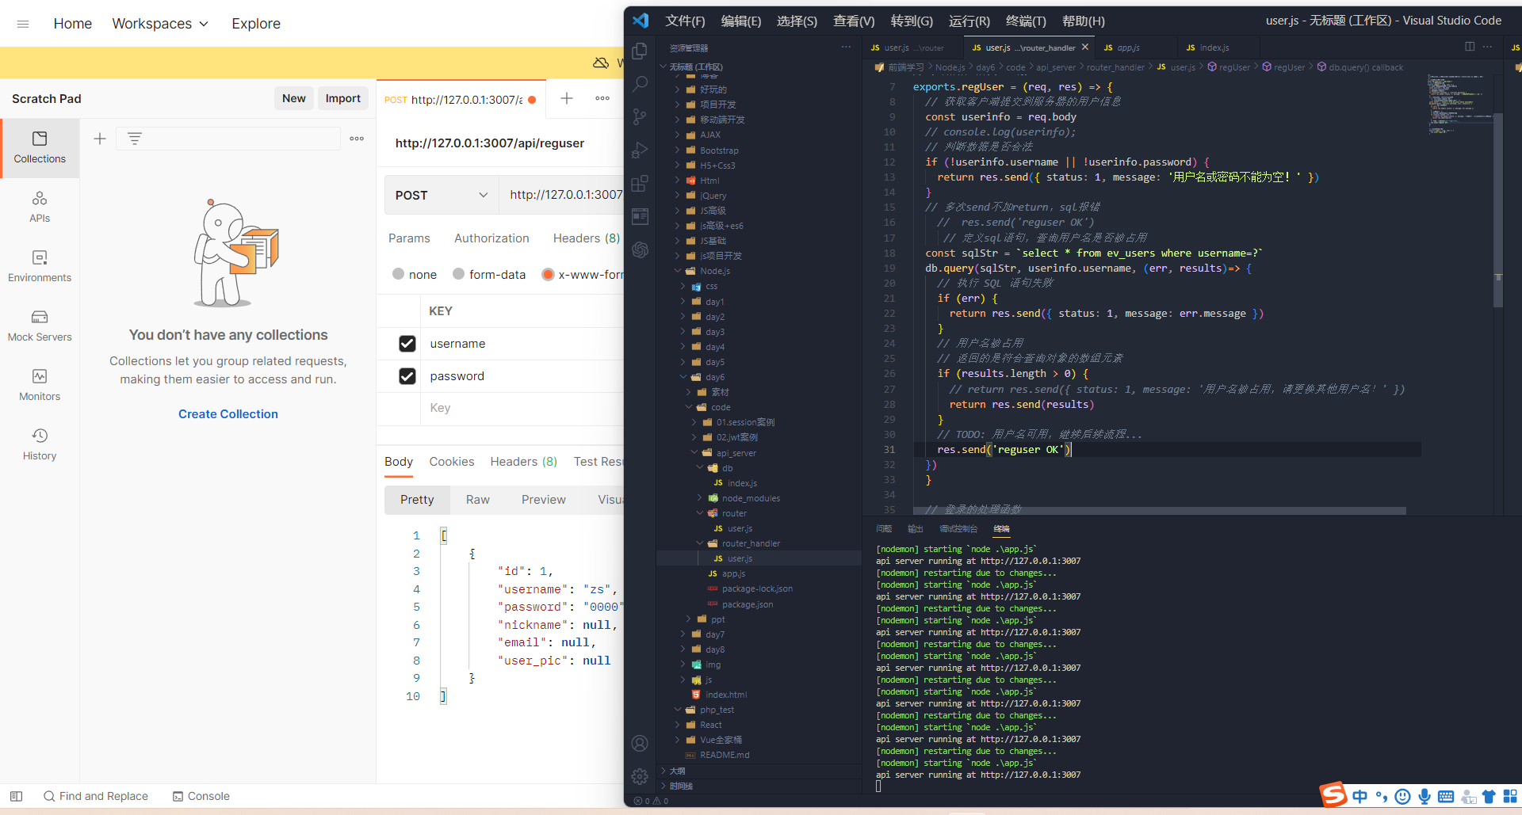Viewport: 1522px width, 815px height.
Task: Open POST method dropdown
Action: click(442, 195)
